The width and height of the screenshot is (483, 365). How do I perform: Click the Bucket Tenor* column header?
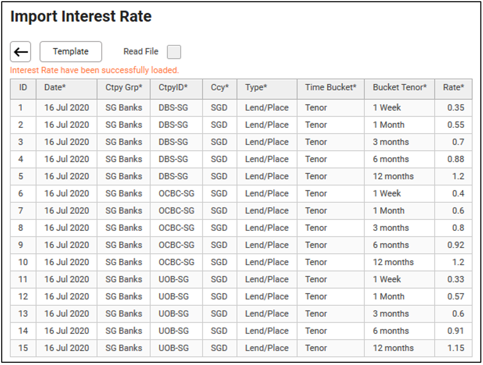pyautogui.click(x=400, y=88)
